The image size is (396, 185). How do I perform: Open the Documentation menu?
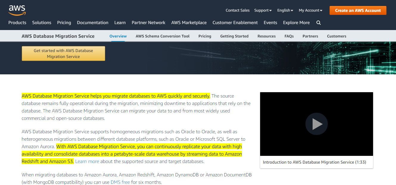pyautogui.click(x=93, y=23)
